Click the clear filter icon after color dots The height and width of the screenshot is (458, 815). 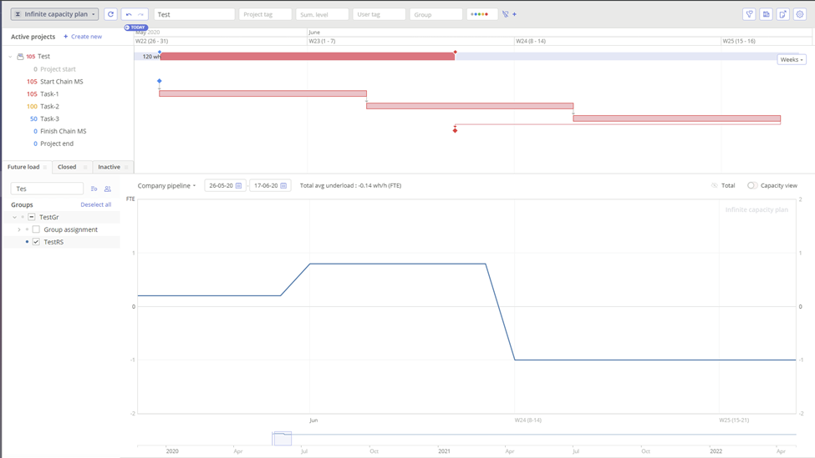[506, 14]
